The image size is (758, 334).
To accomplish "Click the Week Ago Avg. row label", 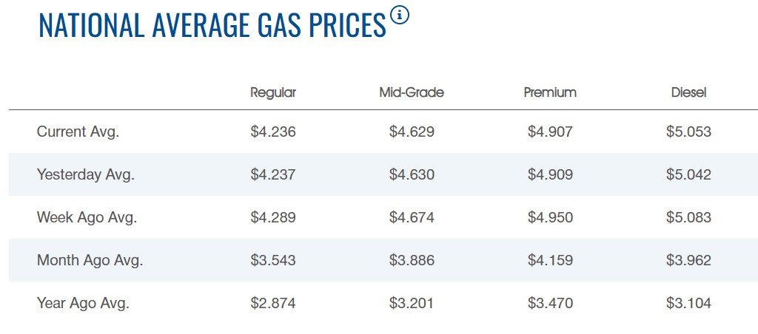I will coord(87,218).
